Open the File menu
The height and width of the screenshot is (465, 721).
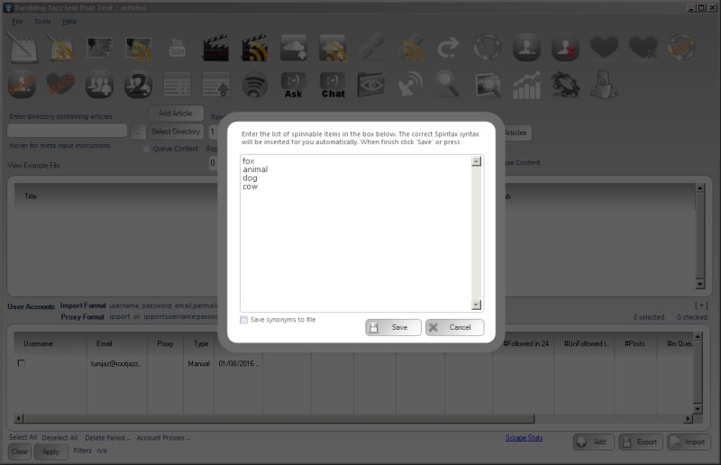(x=17, y=21)
